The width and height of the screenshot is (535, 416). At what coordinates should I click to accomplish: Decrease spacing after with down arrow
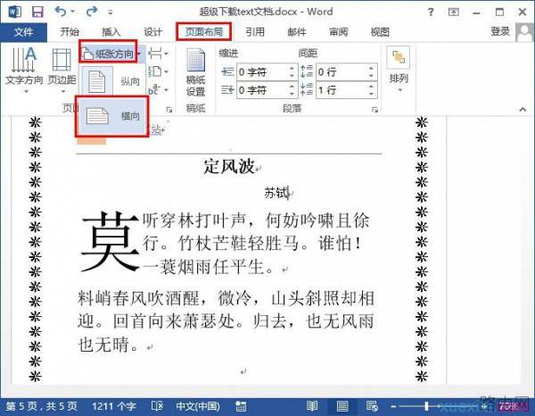371,95
